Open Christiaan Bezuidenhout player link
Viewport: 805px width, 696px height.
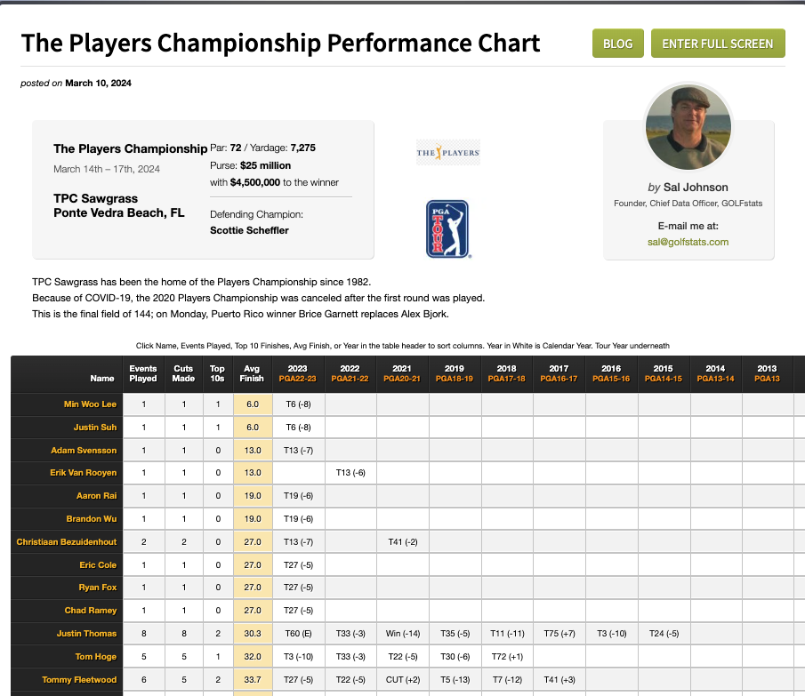[x=66, y=541]
